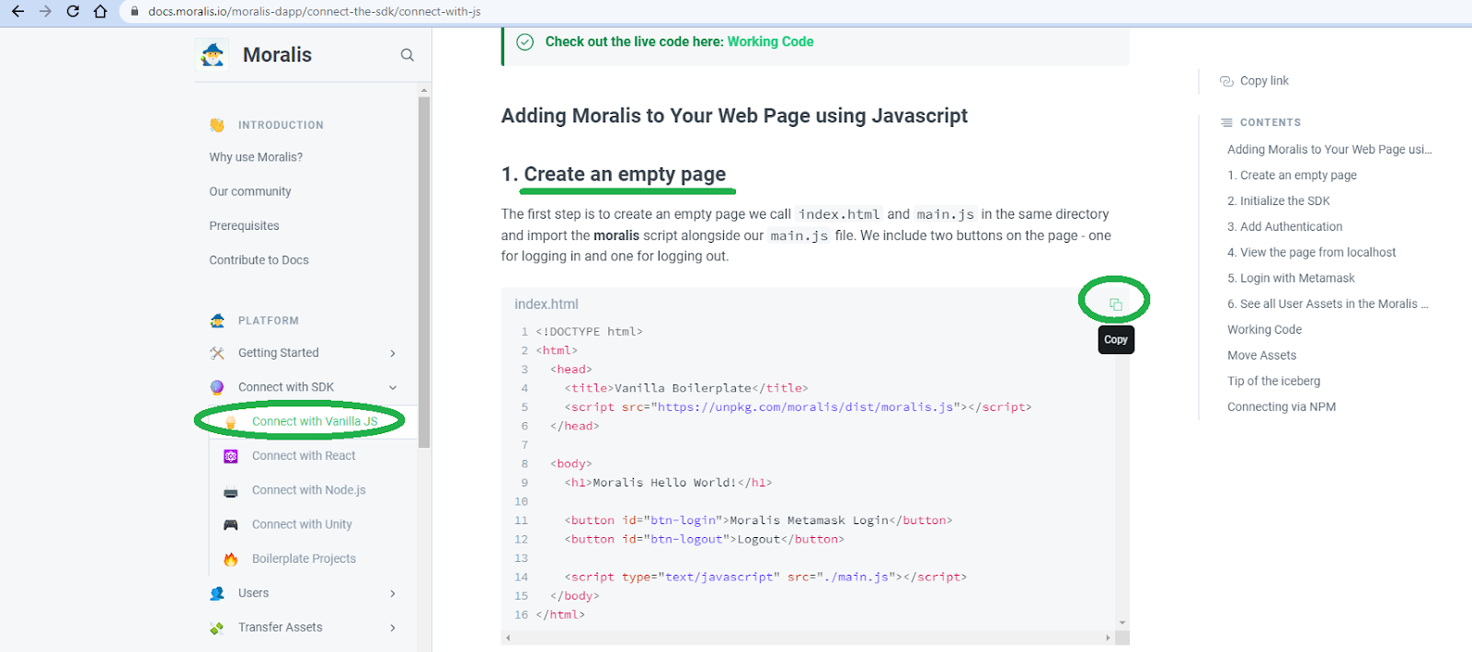Jump to 4. View the page from localhost
The image size is (1472, 652).
[1311, 252]
